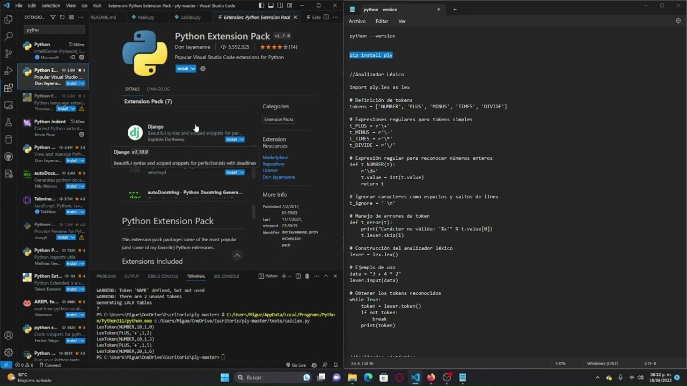Open the License resource link
Screen dimensions: 687x386
pyautogui.click(x=270, y=170)
